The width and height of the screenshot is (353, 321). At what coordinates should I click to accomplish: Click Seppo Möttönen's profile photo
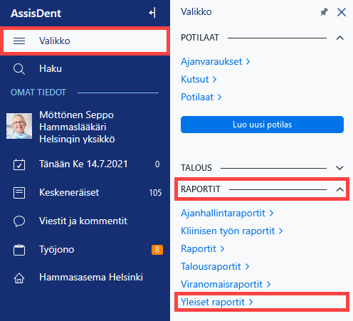[x=19, y=126]
